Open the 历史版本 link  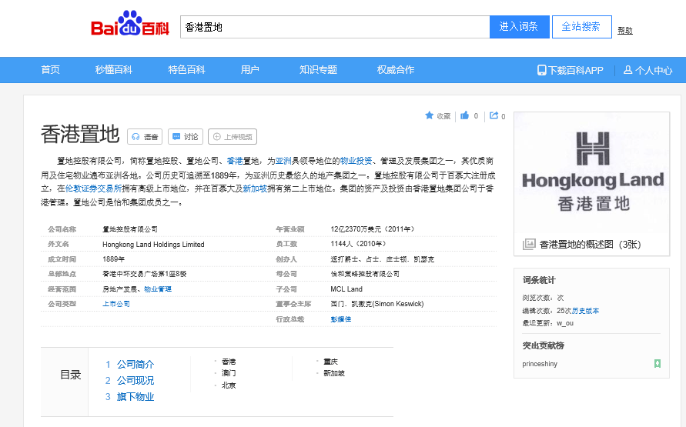(585, 311)
